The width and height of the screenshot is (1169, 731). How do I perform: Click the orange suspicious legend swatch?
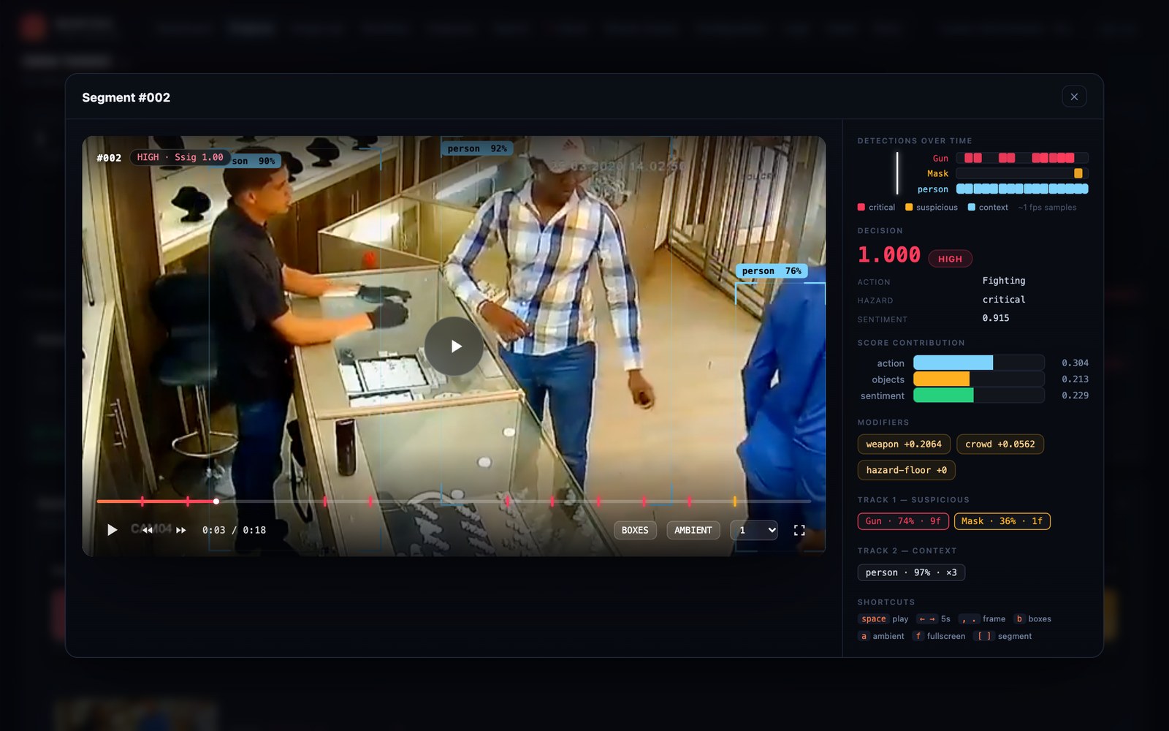click(910, 208)
